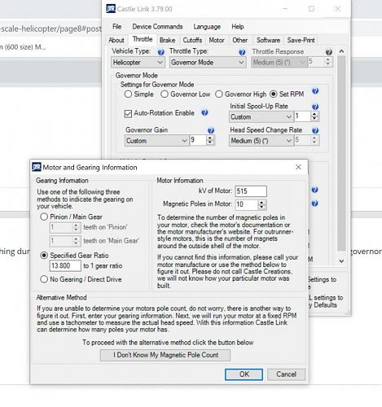Screen dimensions: 382x407
Task: Open Initial Spool-Up Rate dropdown
Action: point(261,117)
